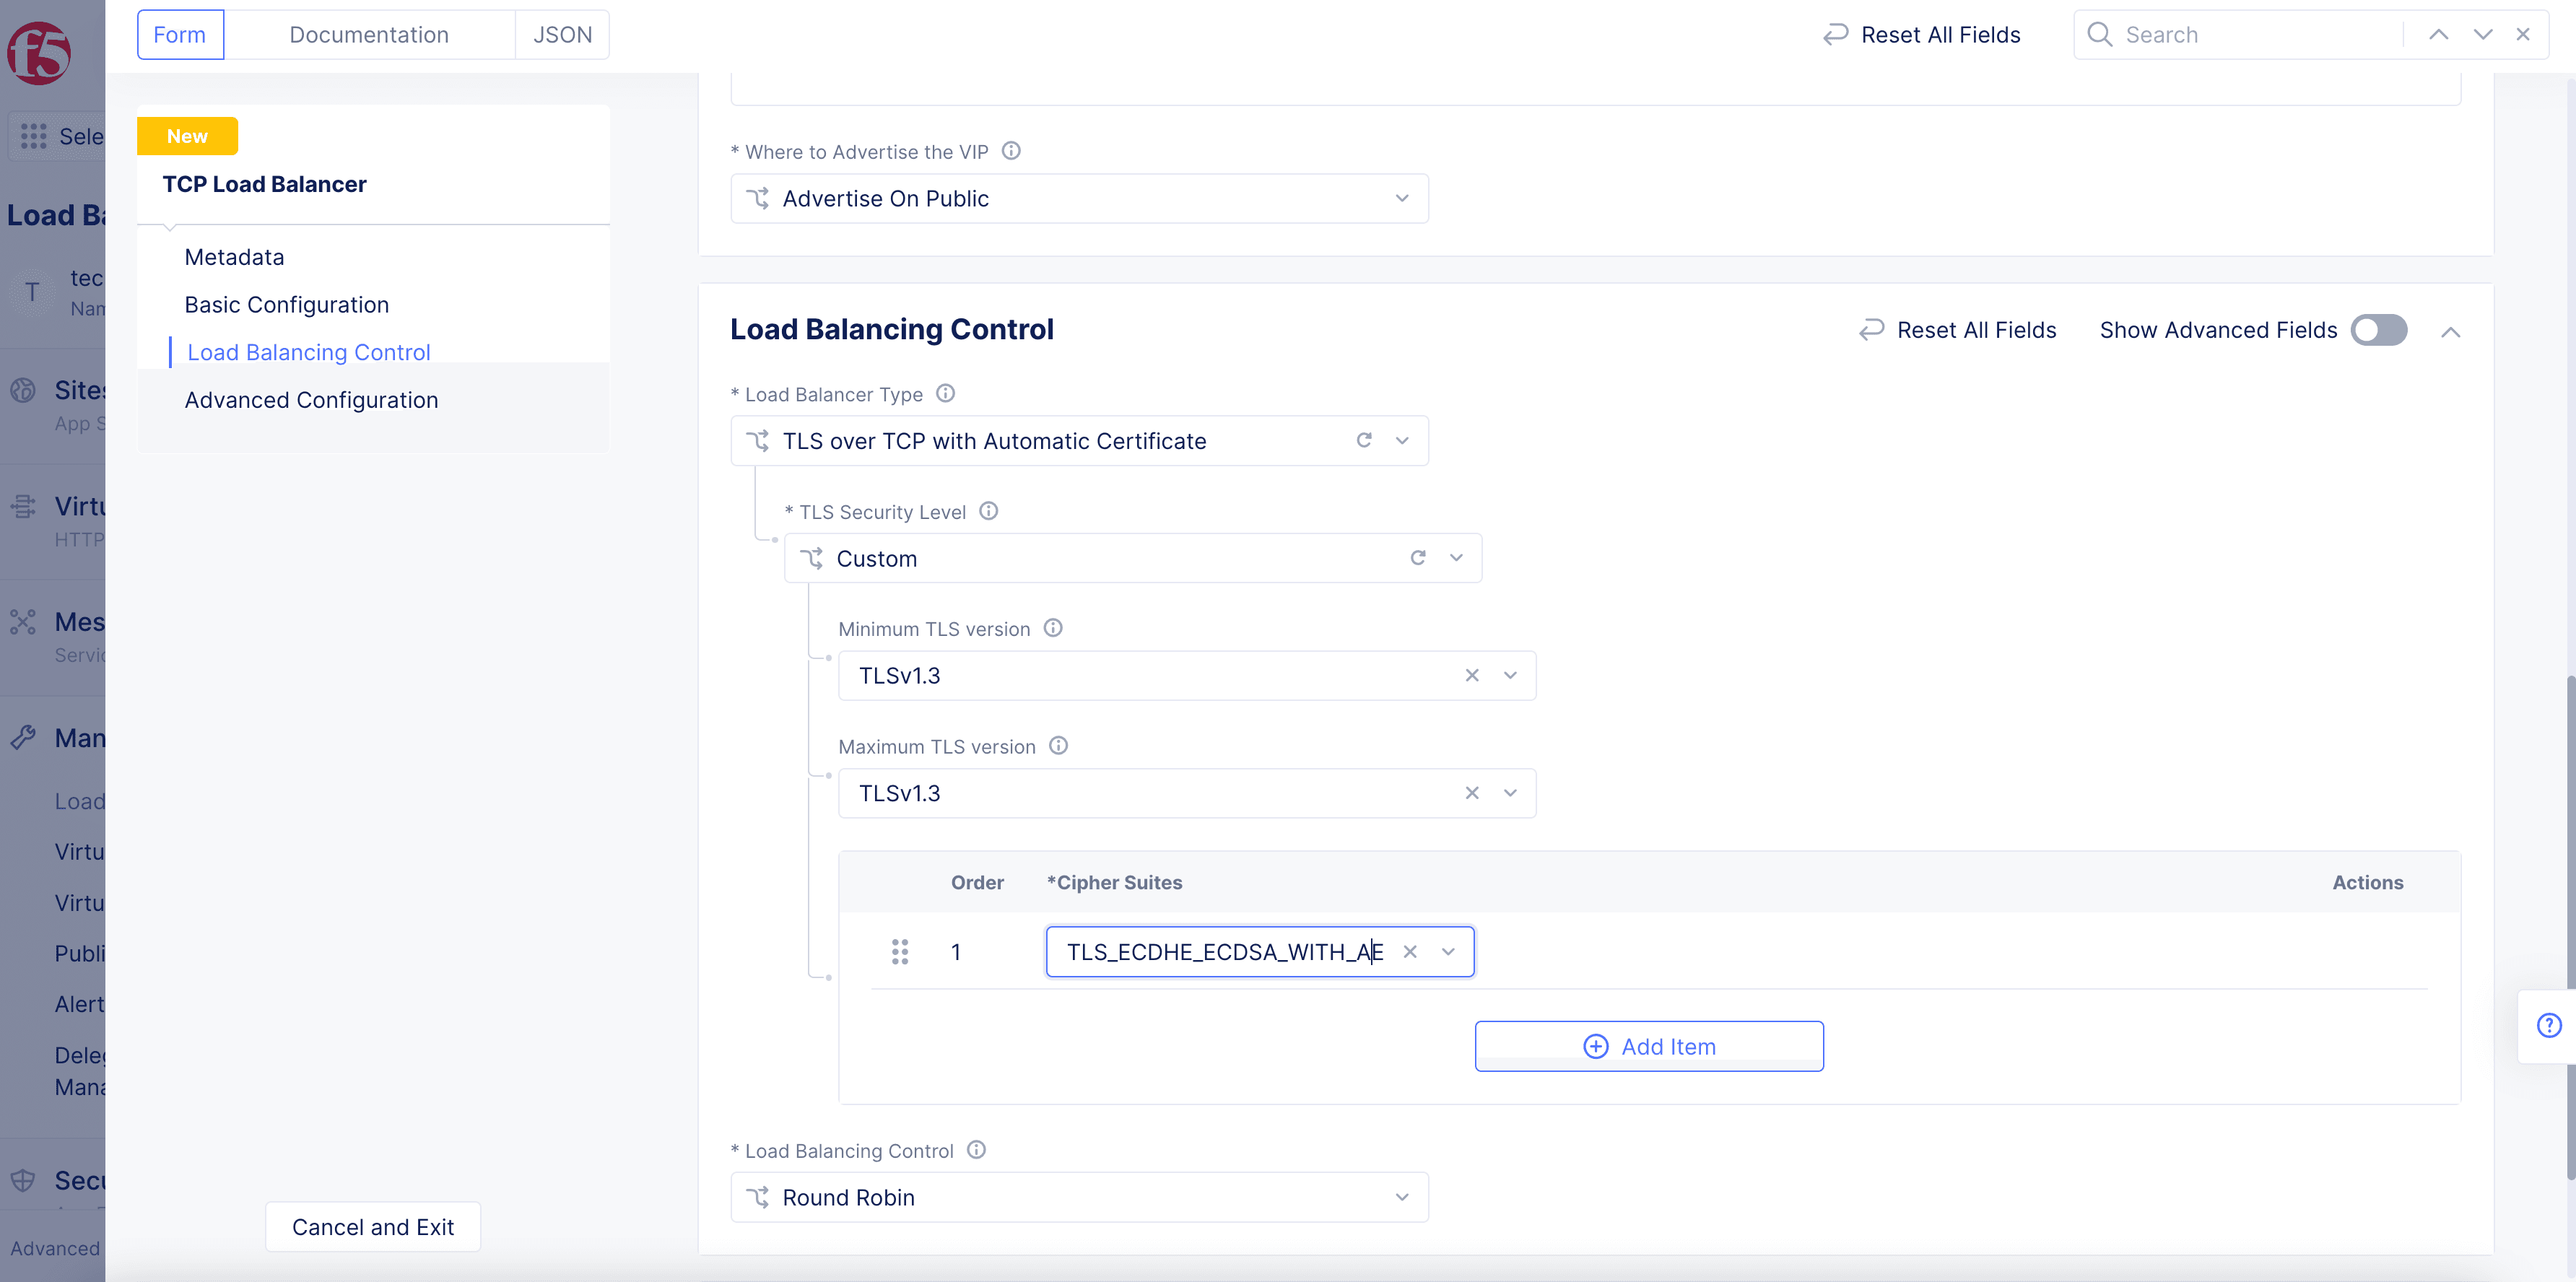Image resolution: width=2576 pixels, height=1282 pixels.
Task: Switch to the Form tab
Action: click(180, 35)
